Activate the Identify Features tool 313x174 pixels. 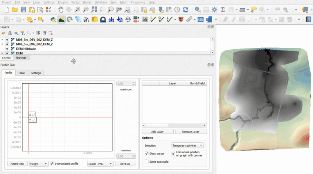[x=197, y=9]
